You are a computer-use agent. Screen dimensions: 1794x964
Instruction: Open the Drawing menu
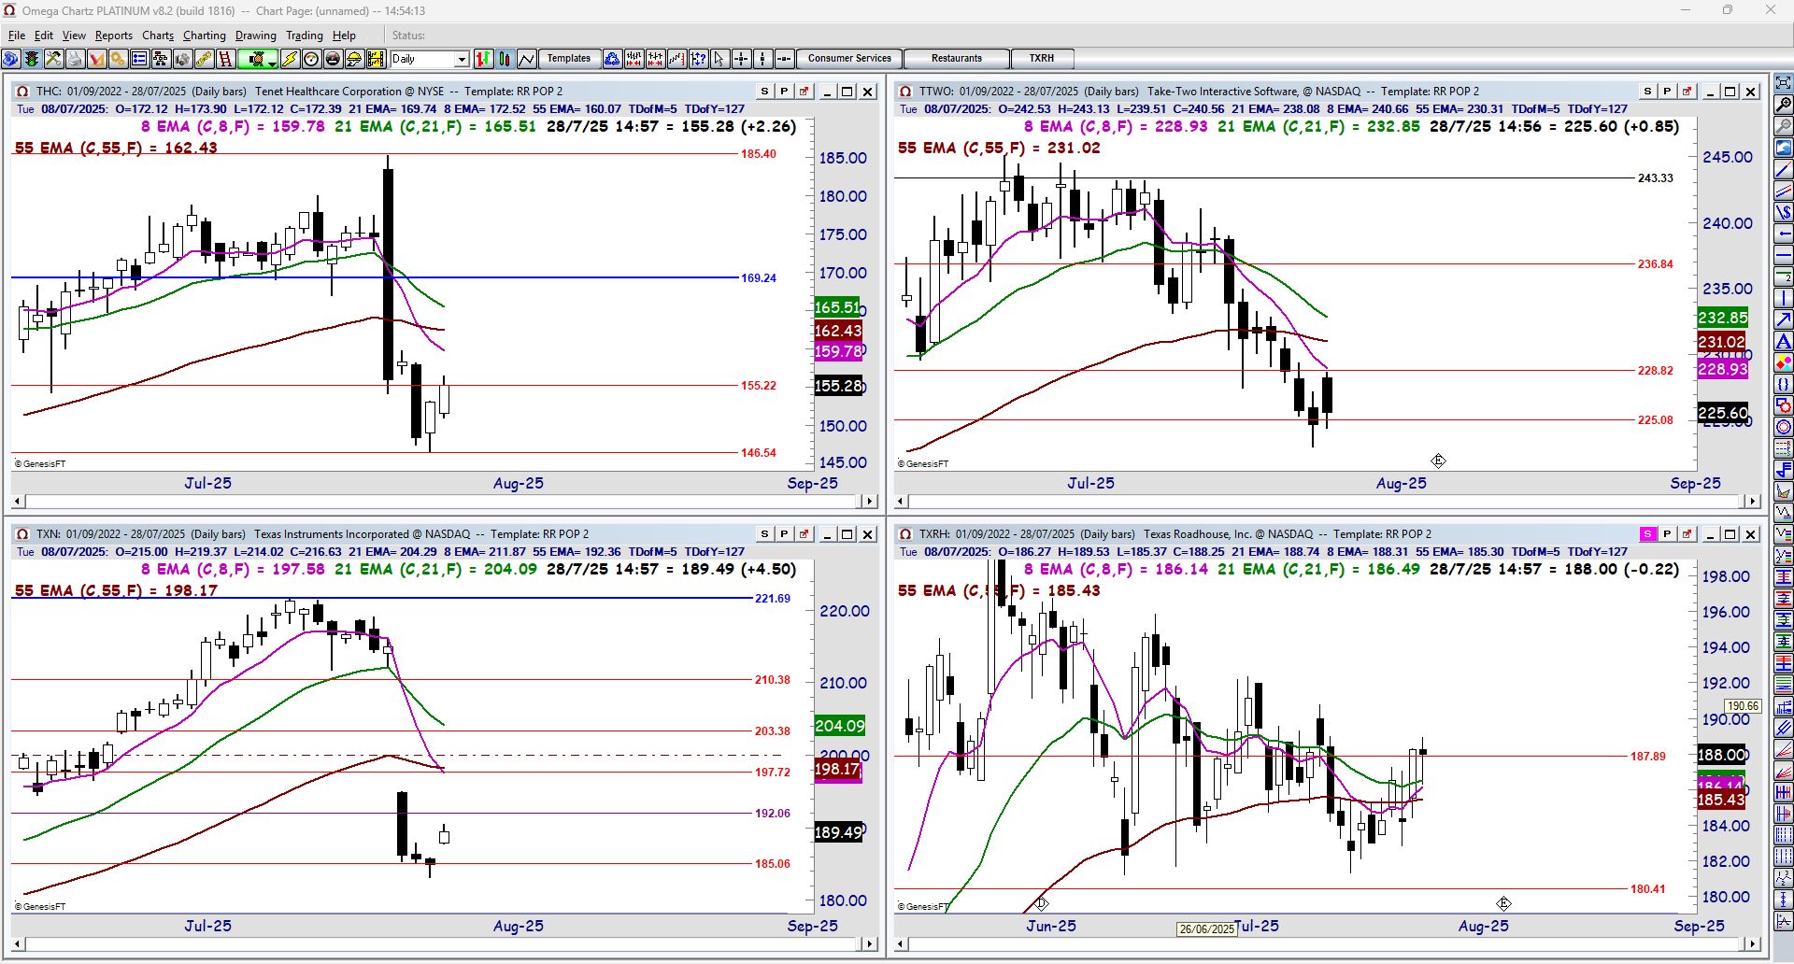(x=256, y=35)
